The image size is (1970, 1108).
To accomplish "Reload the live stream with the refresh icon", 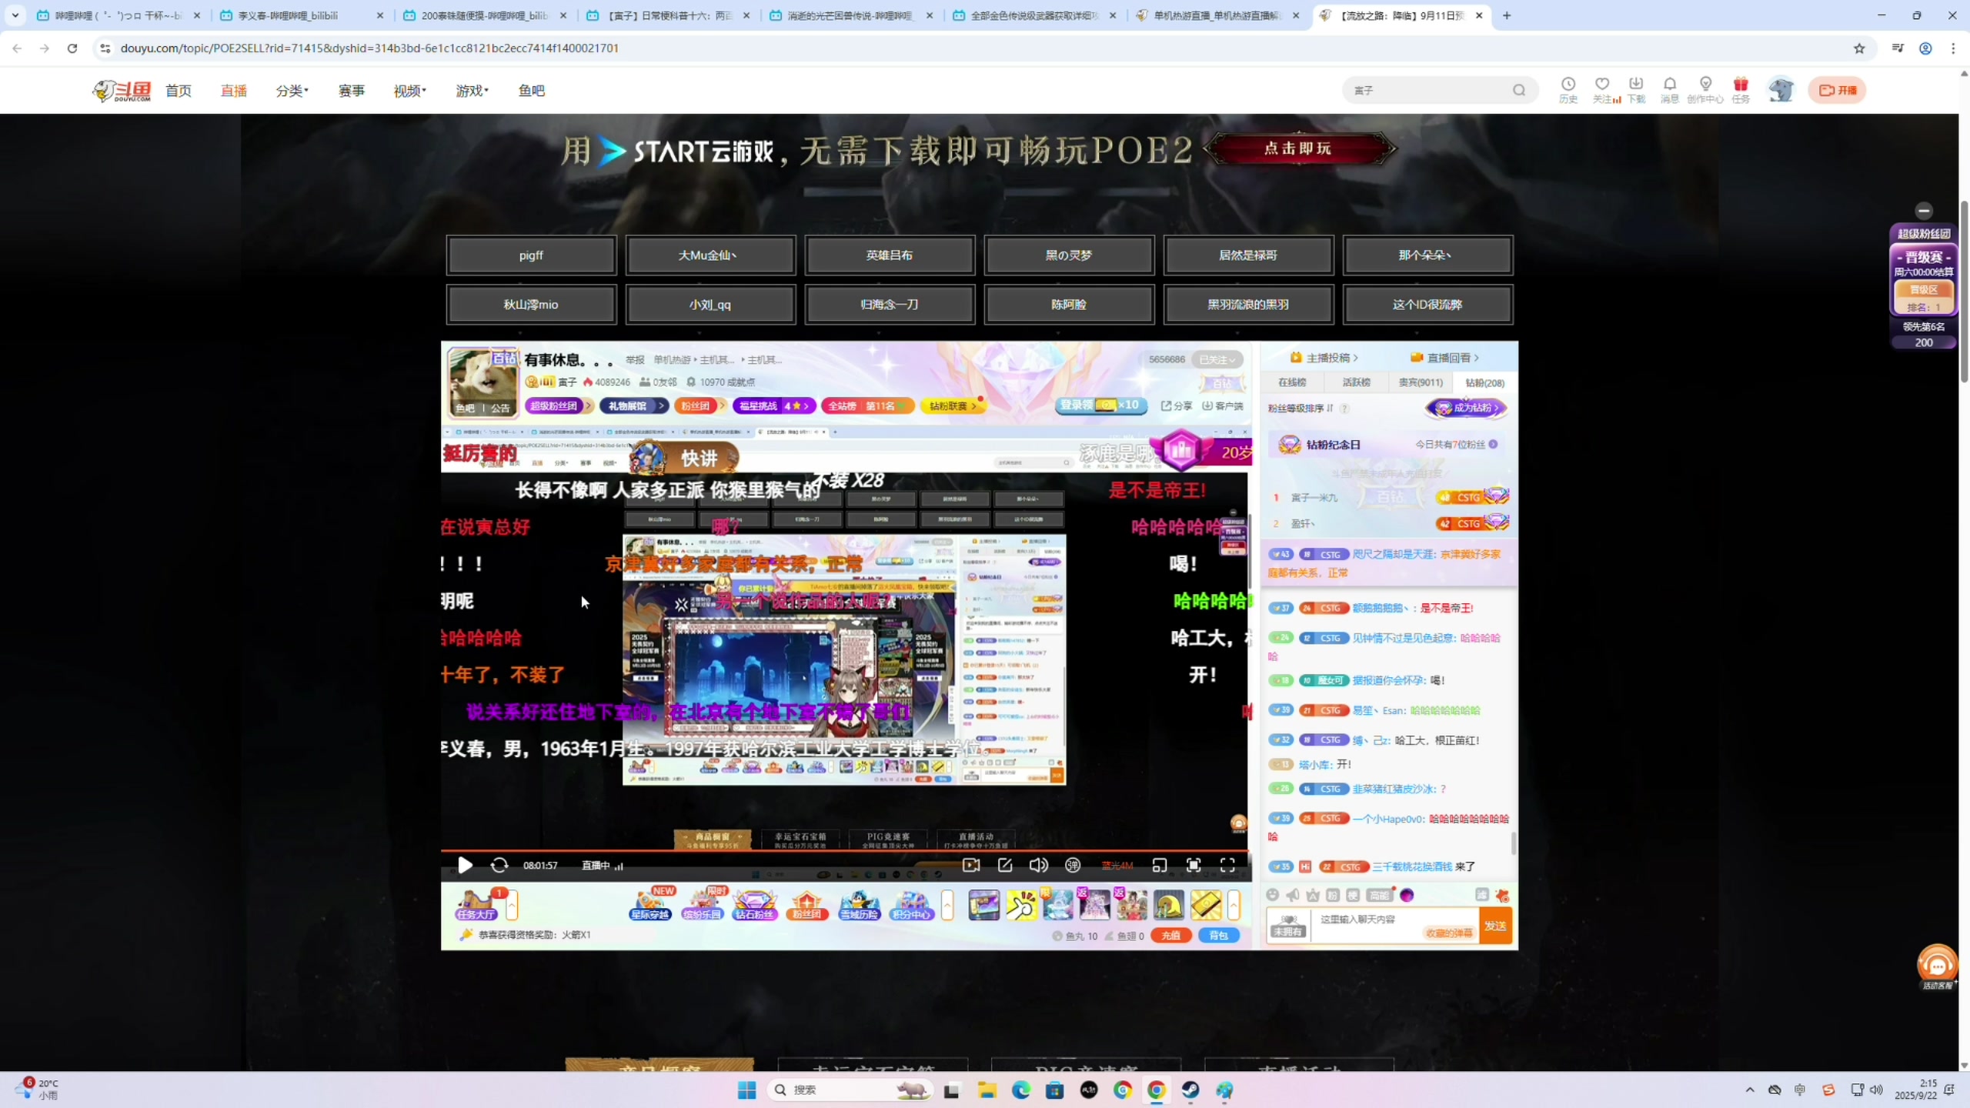I will [x=499, y=865].
